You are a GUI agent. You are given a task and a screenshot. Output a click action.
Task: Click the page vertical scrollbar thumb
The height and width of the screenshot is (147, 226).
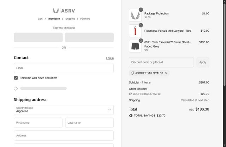coord(225,44)
